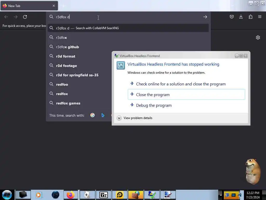Click 'Close the program' in crash dialog
The image size is (266, 200).
pyautogui.click(x=186, y=95)
